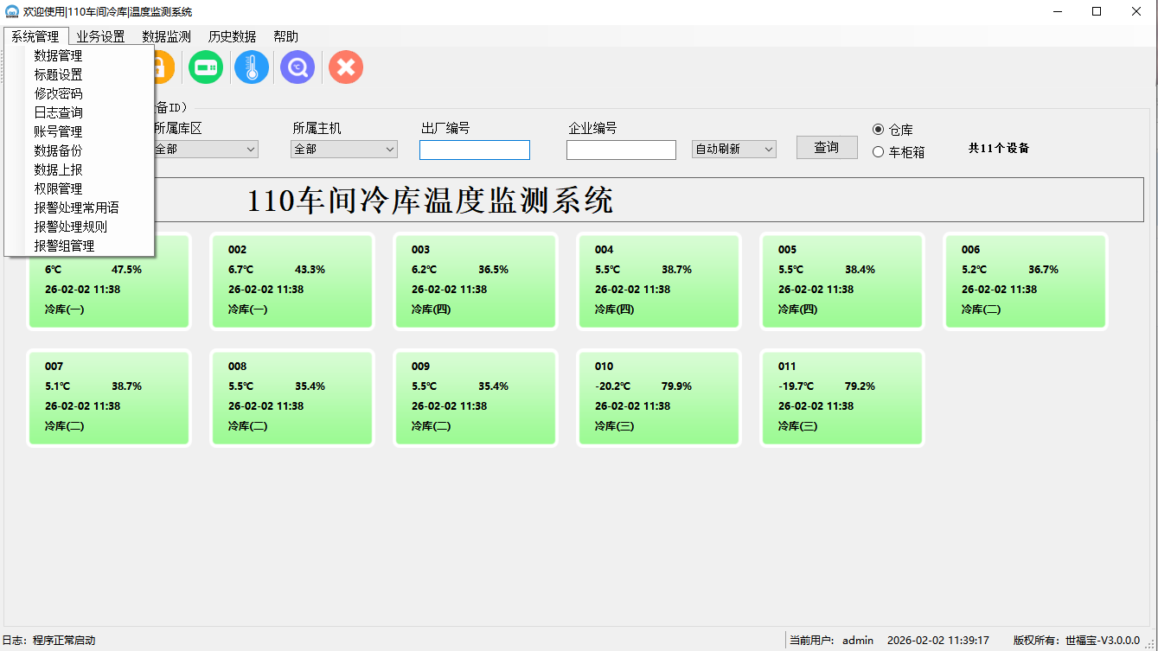Click the green device toolbar icon
This screenshot has width=1158, height=651.
[x=206, y=67]
